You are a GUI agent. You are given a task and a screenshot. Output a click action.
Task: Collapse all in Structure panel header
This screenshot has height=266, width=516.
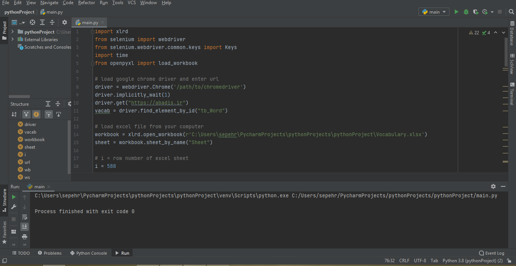point(58,104)
